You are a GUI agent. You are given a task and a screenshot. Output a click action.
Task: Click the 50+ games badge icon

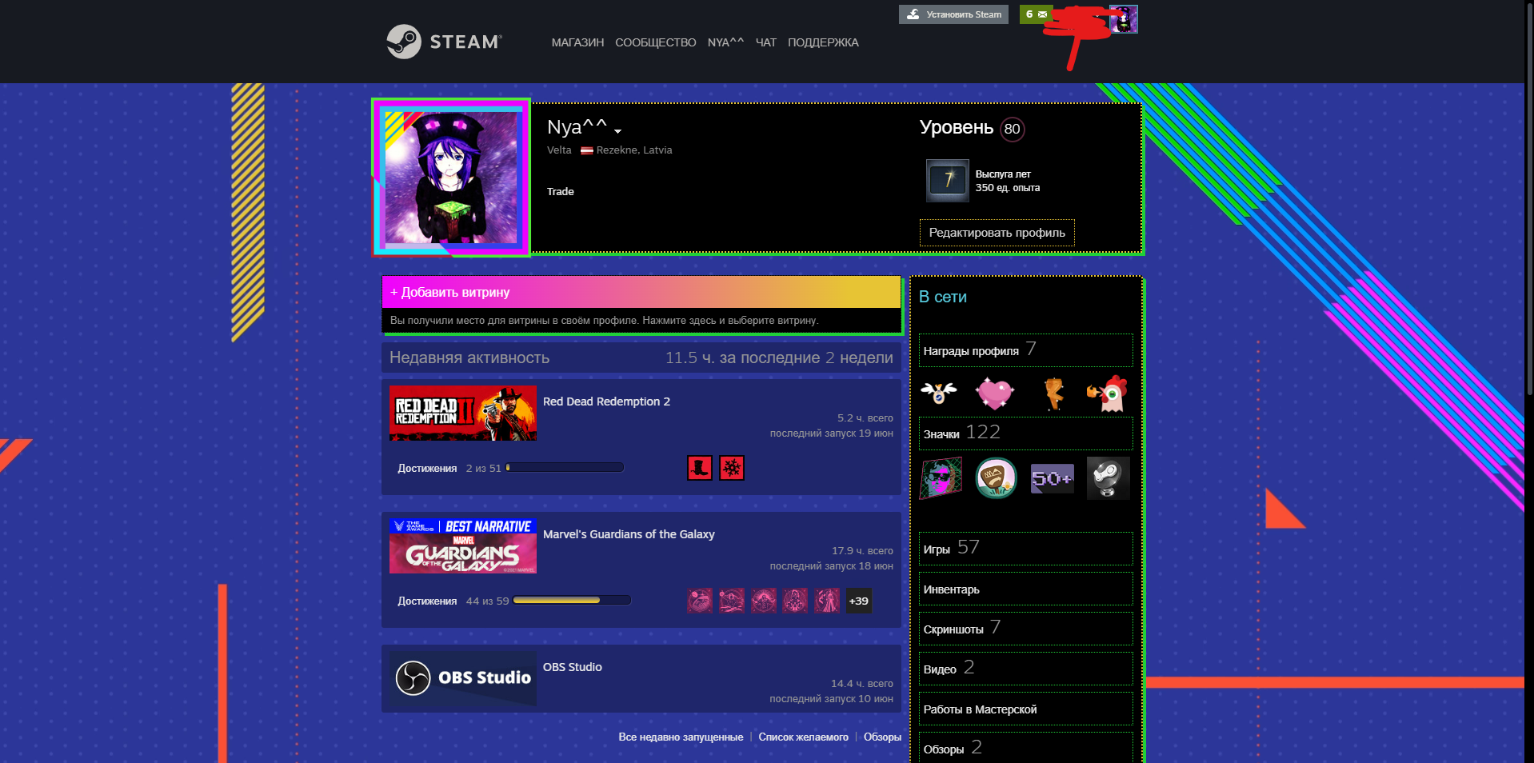coord(1053,478)
